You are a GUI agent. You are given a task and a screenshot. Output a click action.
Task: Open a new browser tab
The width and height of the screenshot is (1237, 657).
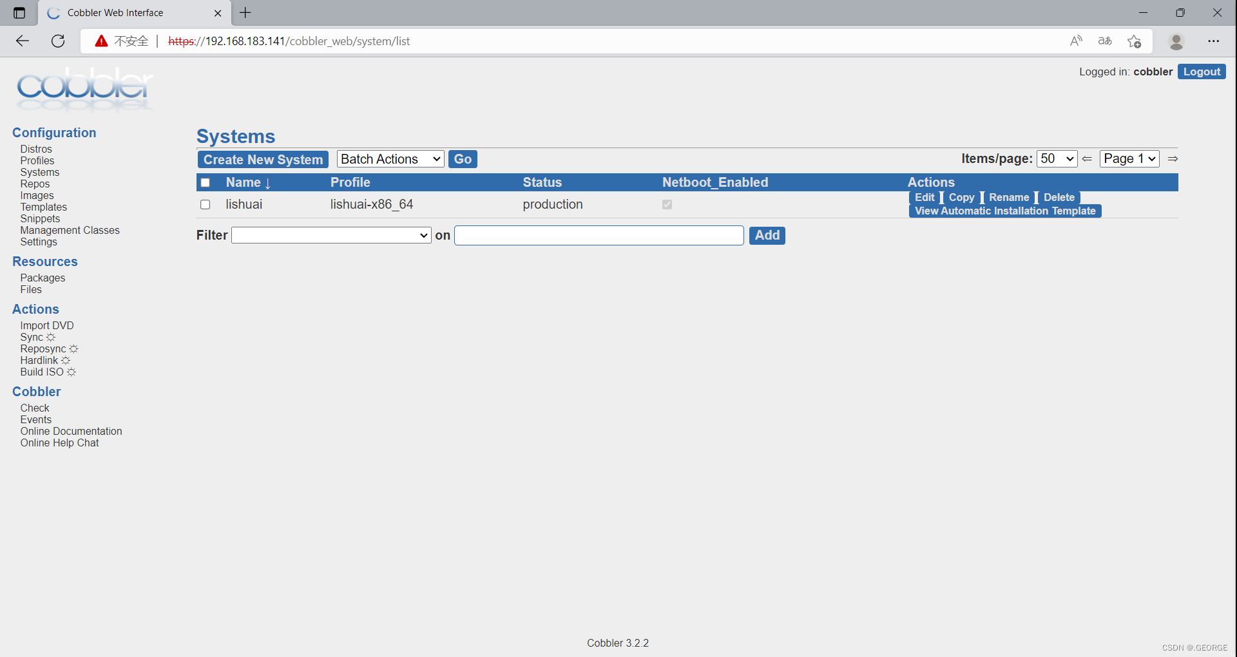[x=245, y=13]
